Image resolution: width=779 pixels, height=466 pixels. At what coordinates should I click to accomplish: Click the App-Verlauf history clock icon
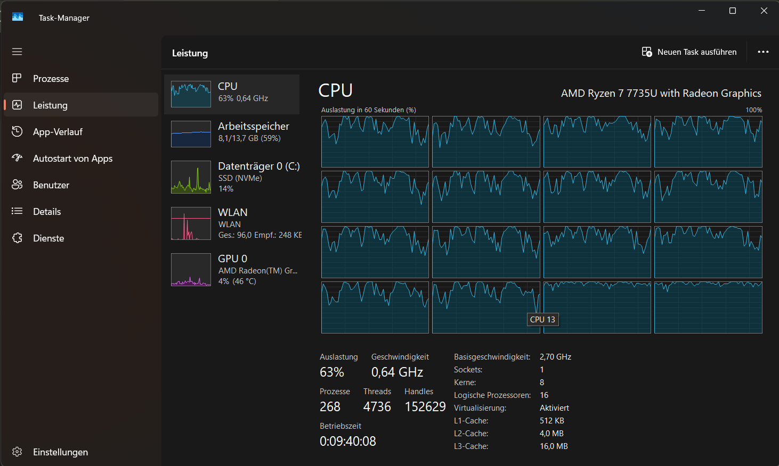click(x=17, y=131)
